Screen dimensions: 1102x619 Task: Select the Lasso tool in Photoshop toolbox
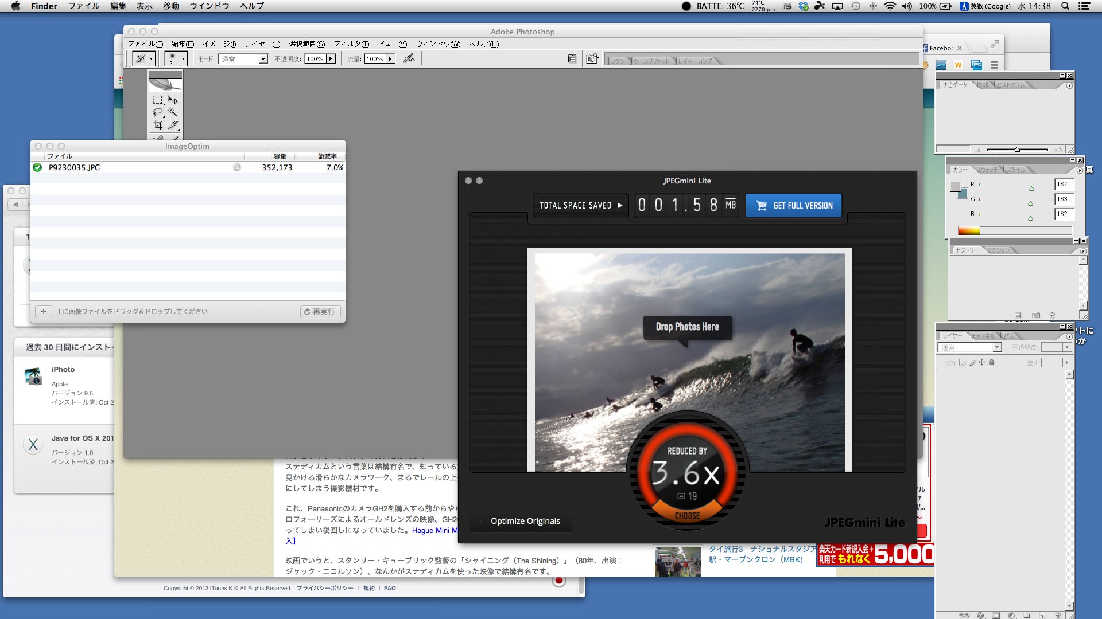click(158, 112)
